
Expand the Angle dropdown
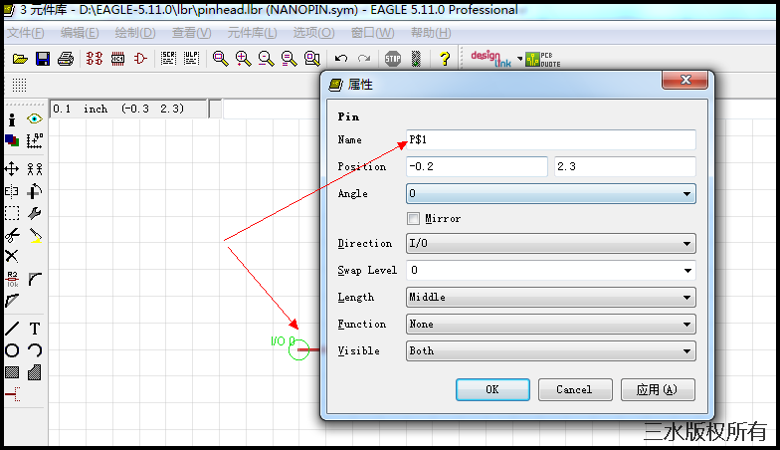(x=551, y=194)
